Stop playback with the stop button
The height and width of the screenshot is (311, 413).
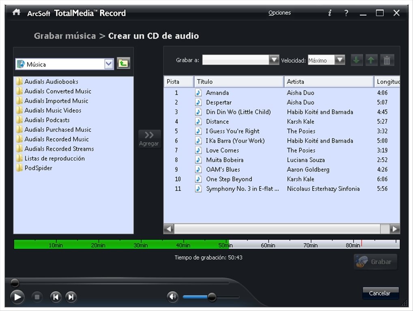point(37,297)
